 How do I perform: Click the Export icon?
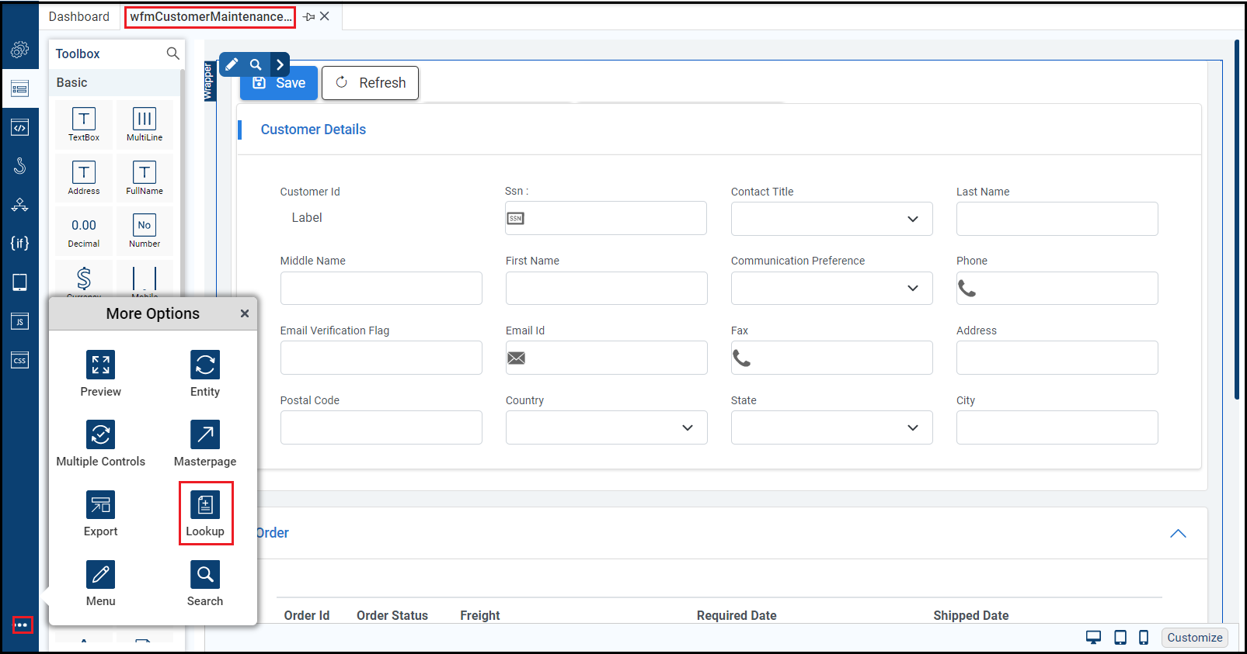coord(100,505)
